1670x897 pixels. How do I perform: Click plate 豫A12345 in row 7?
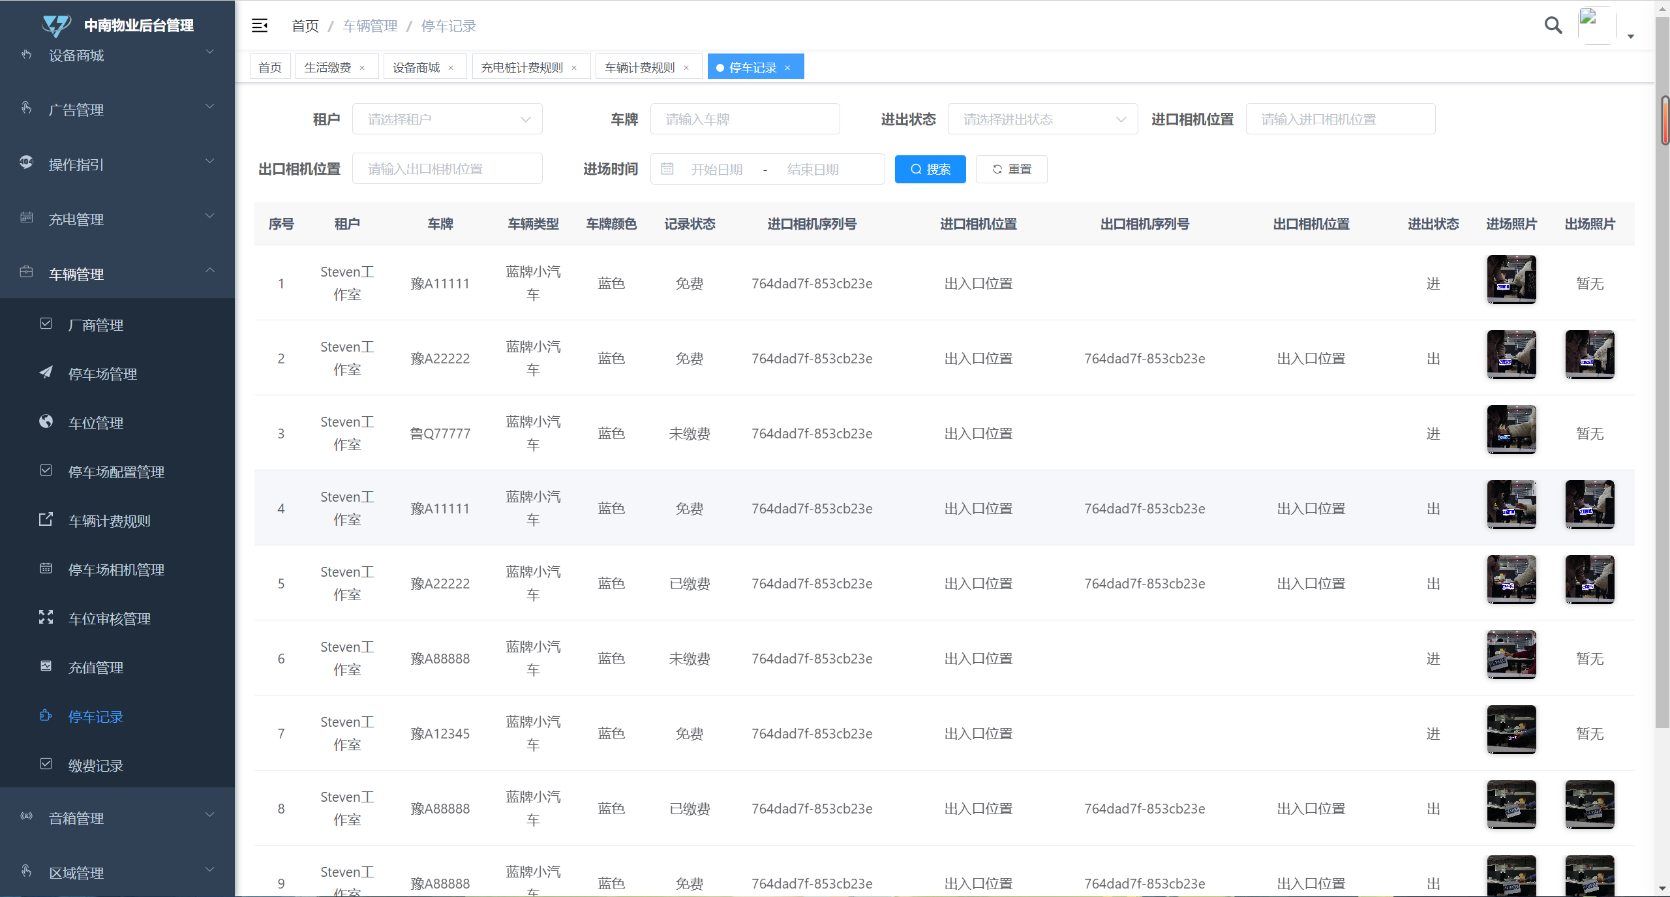(440, 734)
